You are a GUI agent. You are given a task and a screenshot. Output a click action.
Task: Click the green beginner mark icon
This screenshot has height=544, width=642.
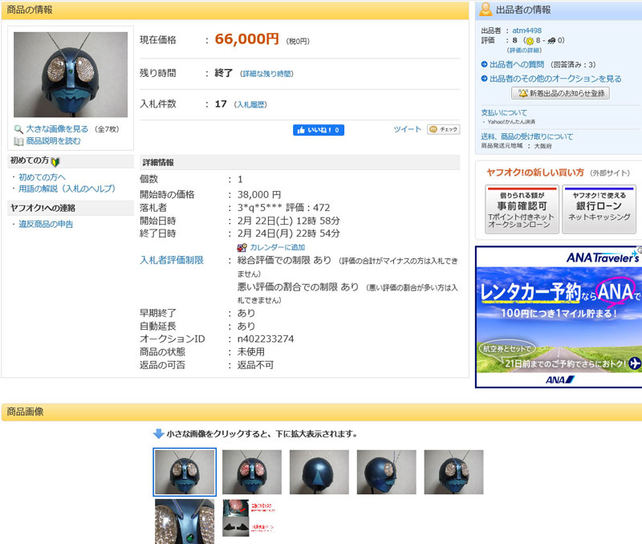(x=55, y=162)
